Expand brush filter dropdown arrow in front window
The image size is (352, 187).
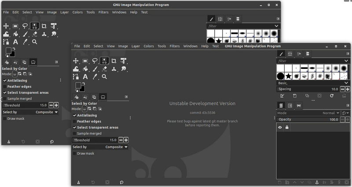(x=346, y=61)
